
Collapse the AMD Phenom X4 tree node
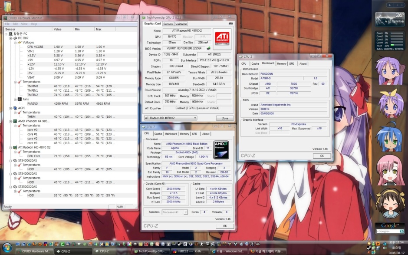(11, 121)
